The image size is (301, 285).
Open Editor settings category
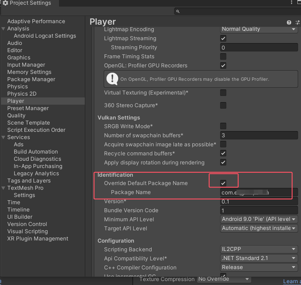coord(15,50)
